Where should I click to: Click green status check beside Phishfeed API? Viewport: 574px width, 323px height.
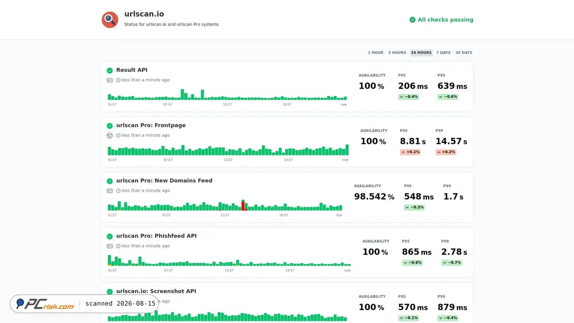click(110, 236)
